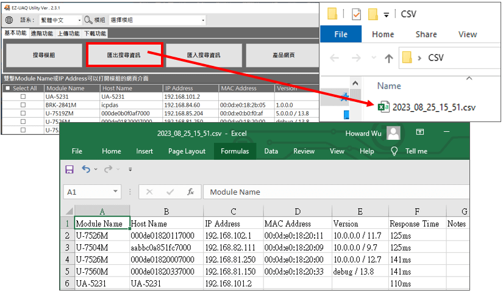503x293 pixels.
Task: Open the recent locations dropdown in Explorer
Action: point(374,58)
